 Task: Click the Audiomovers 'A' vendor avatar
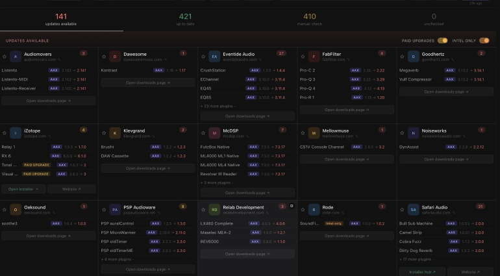click(x=16, y=56)
